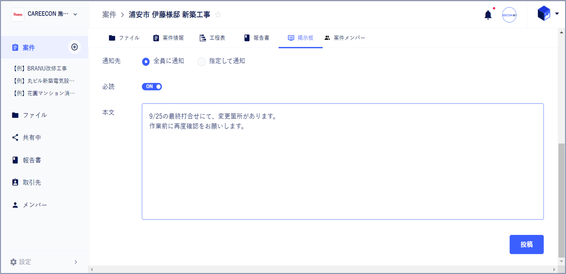
Task: Click the Branu company logo
Action: click(18, 14)
